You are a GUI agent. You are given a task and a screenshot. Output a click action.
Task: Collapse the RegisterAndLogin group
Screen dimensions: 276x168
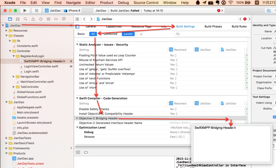click(x=14, y=56)
